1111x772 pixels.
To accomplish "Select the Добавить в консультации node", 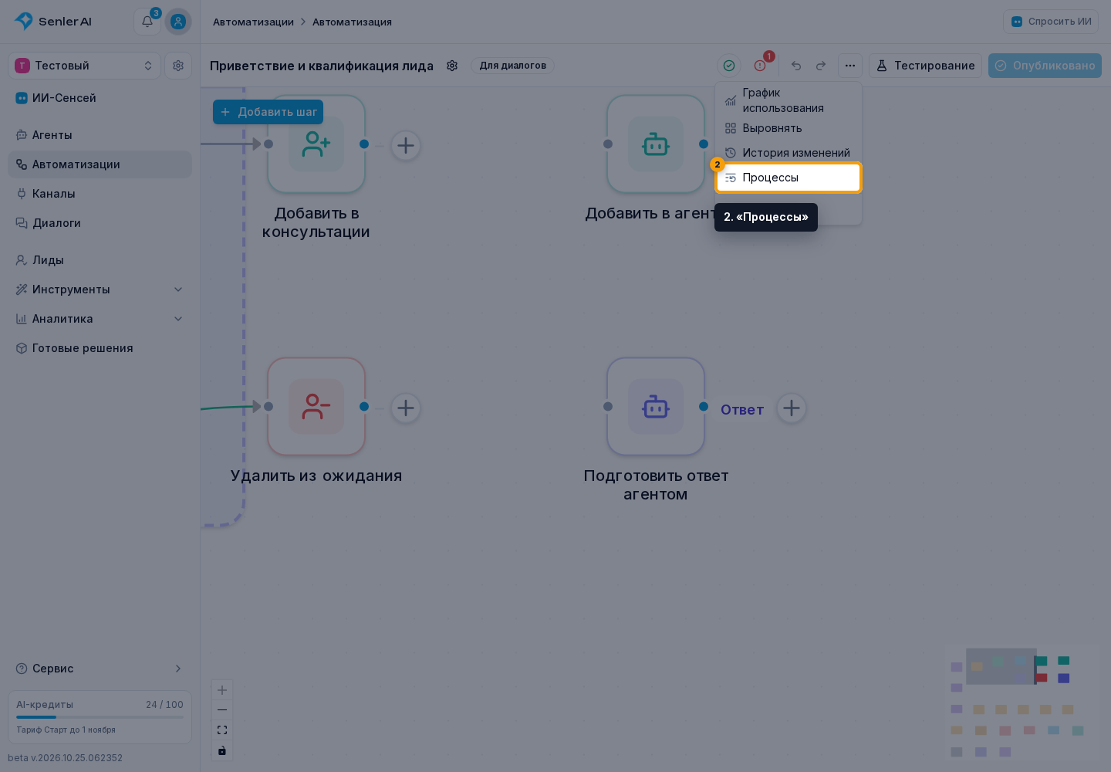I will pos(316,144).
